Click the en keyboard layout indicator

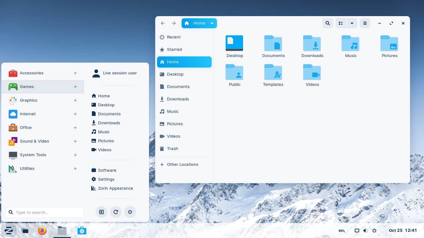342,231
